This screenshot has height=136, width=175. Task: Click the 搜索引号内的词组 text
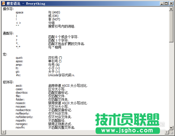pos(62,26)
